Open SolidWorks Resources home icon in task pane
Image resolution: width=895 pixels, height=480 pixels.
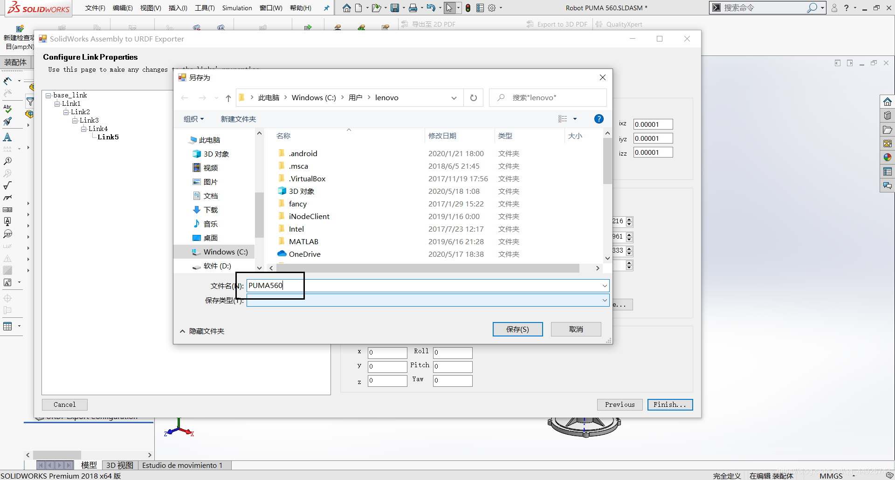[x=888, y=102]
